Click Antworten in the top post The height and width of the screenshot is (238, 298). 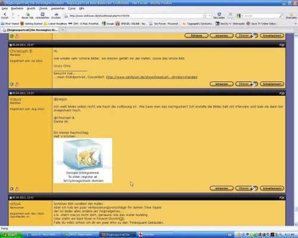click(222, 36)
